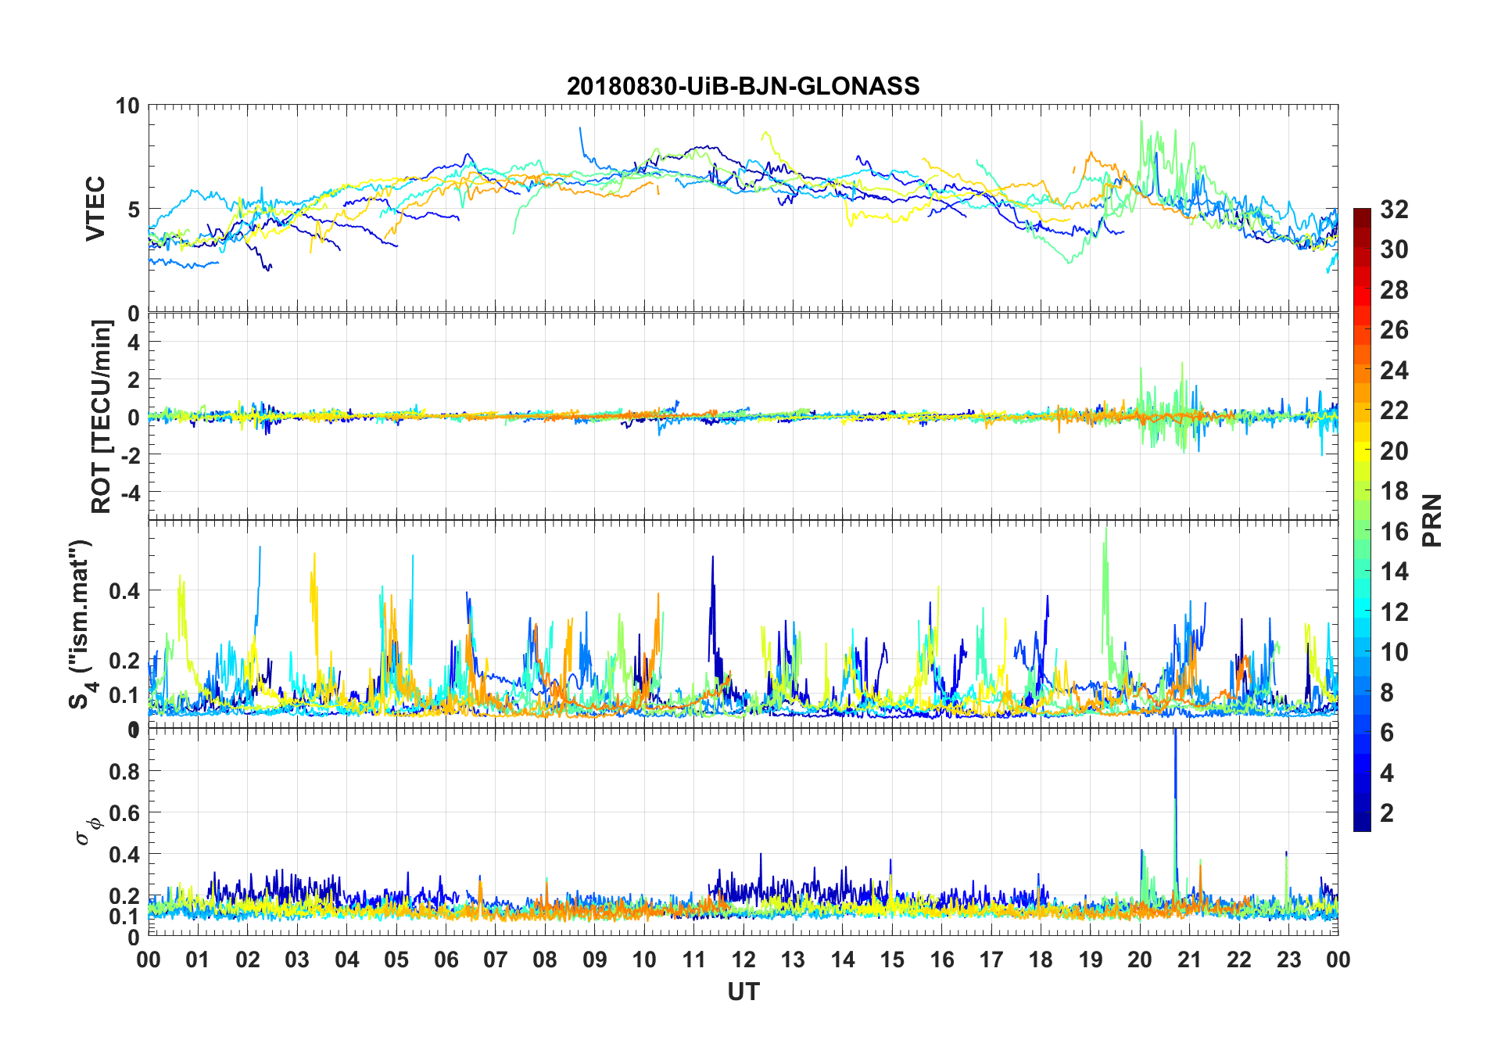Click the cyan colorbar segment near 12
The image size is (1487, 1040).
(x=1362, y=611)
